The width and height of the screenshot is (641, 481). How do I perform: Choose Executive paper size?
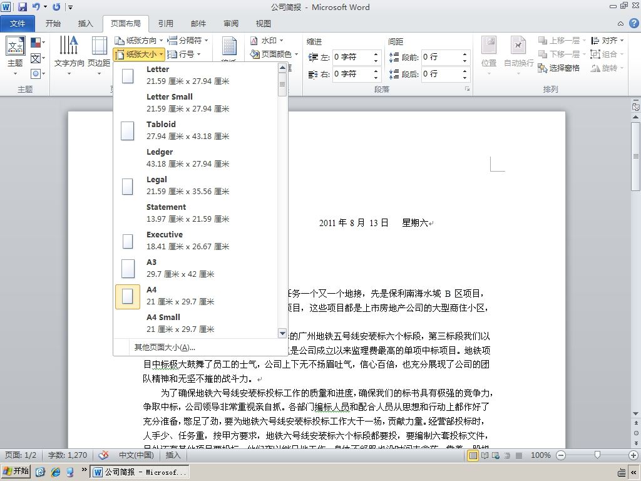click(x=195, y=240)
